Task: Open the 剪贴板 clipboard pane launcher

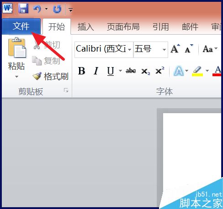Action: tap(66, 90)
